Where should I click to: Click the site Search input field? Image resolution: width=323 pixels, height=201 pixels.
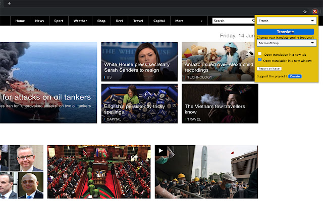click(x=232, y=21)
